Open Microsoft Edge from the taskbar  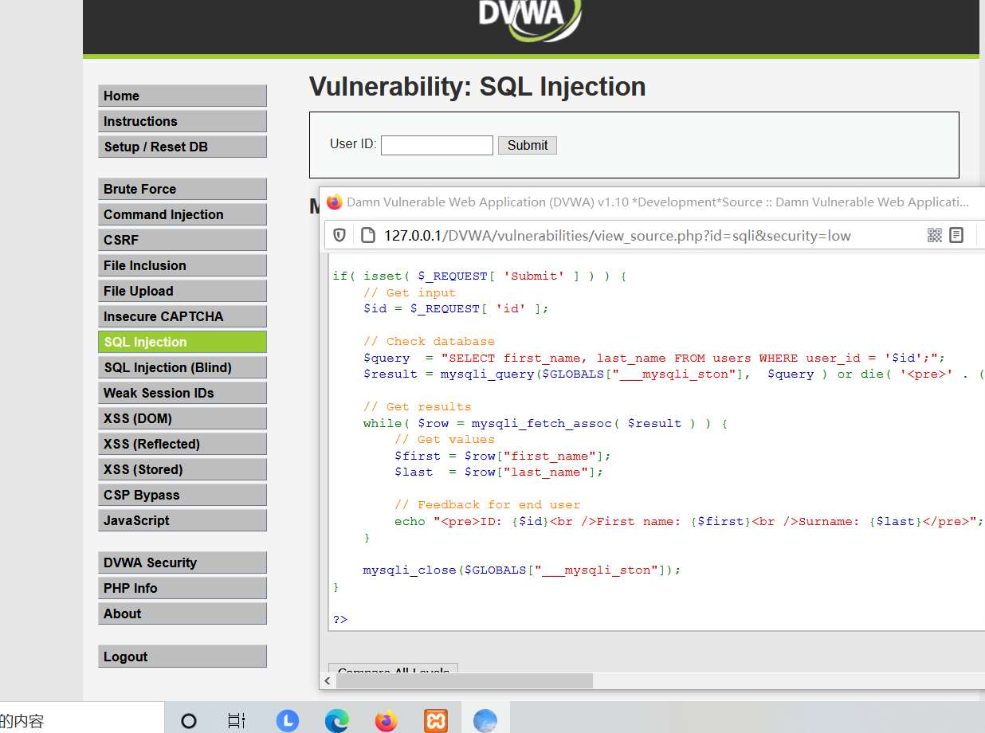coord(336,719)
